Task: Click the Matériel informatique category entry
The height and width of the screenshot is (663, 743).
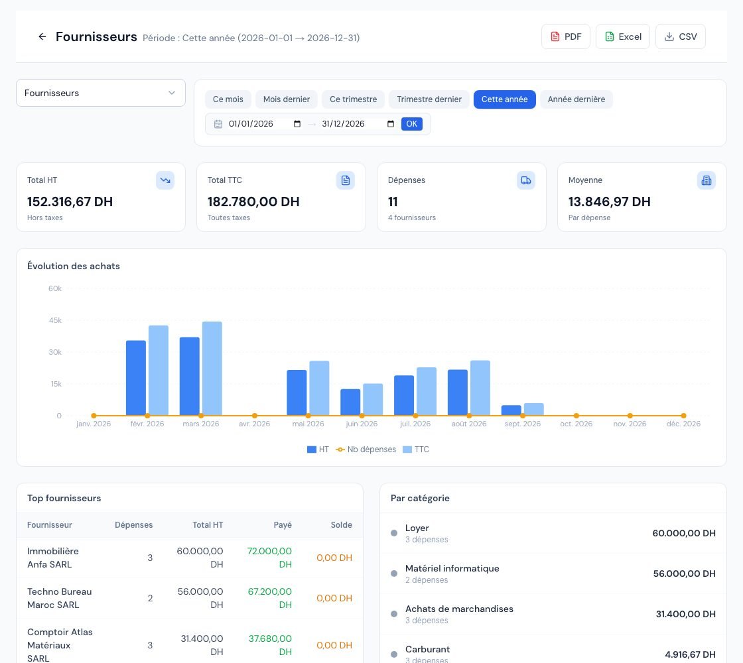Action: (x=553, y=573)
